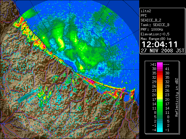
Task: Pick the yellow legend swatch beside left "20"
Action: point(160,95)
